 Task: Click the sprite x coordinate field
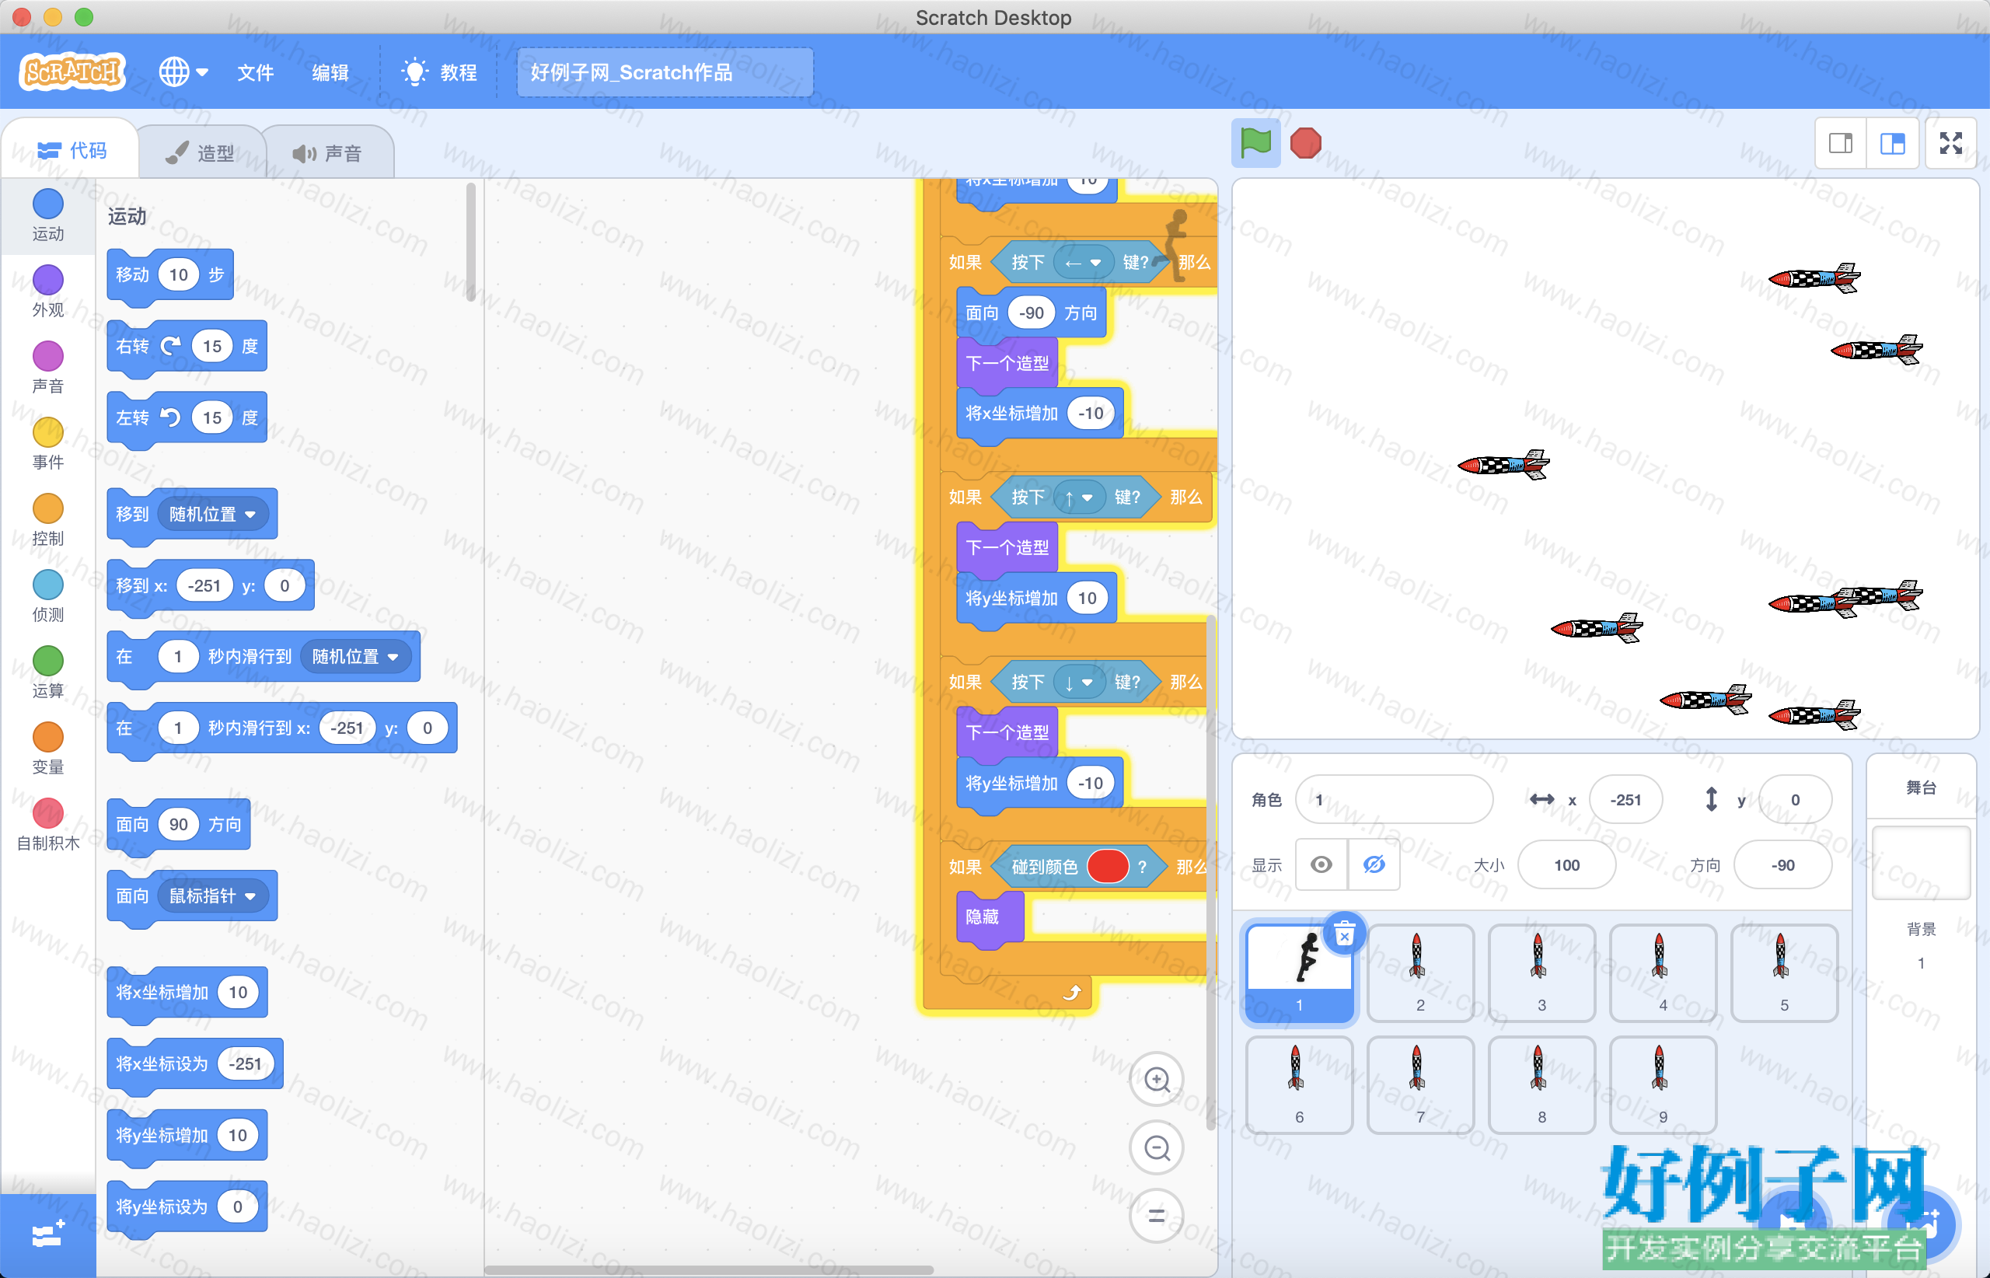(x=1625, y=799)
